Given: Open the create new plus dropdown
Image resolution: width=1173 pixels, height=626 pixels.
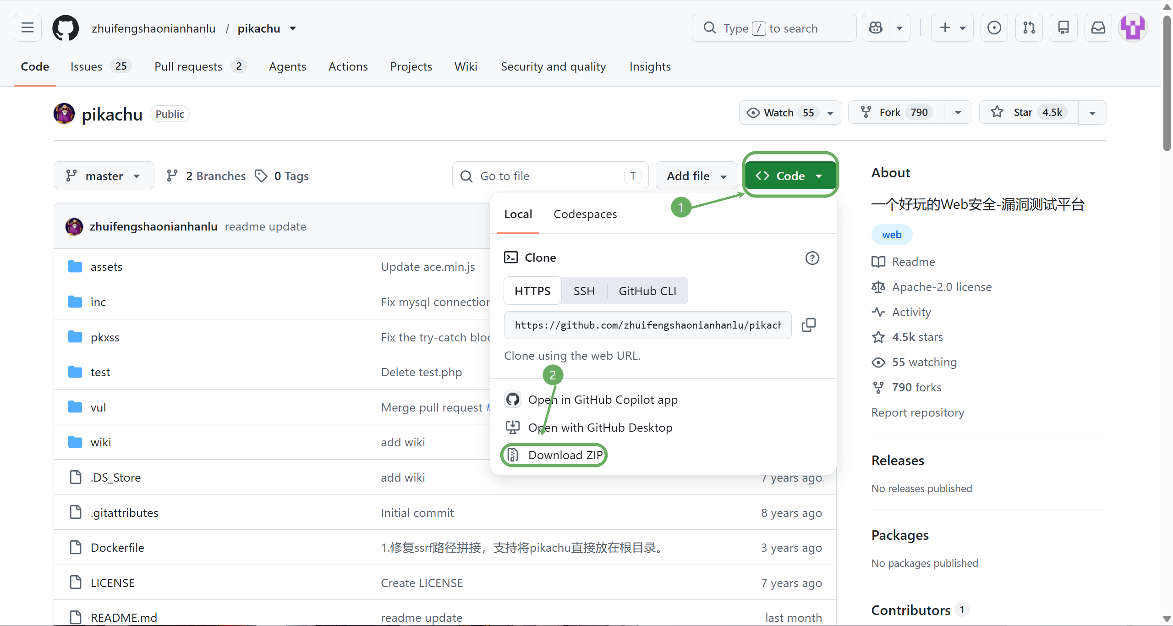Looking at the screenshot, I should (x=952, y=28).
